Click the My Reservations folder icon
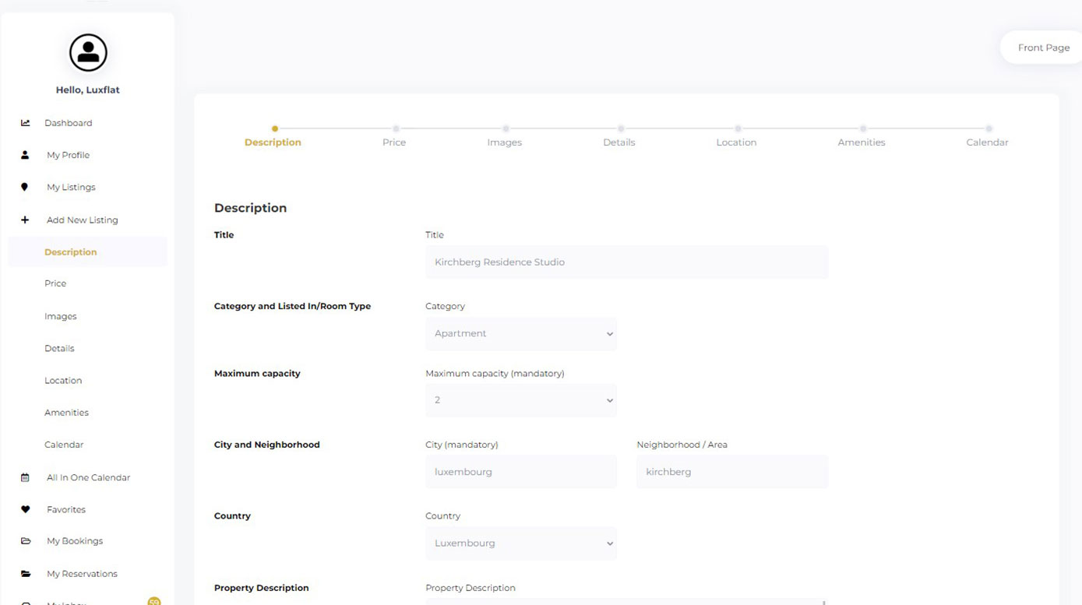This screenshot has width=1082, height=605. click(x=25, y=574)
